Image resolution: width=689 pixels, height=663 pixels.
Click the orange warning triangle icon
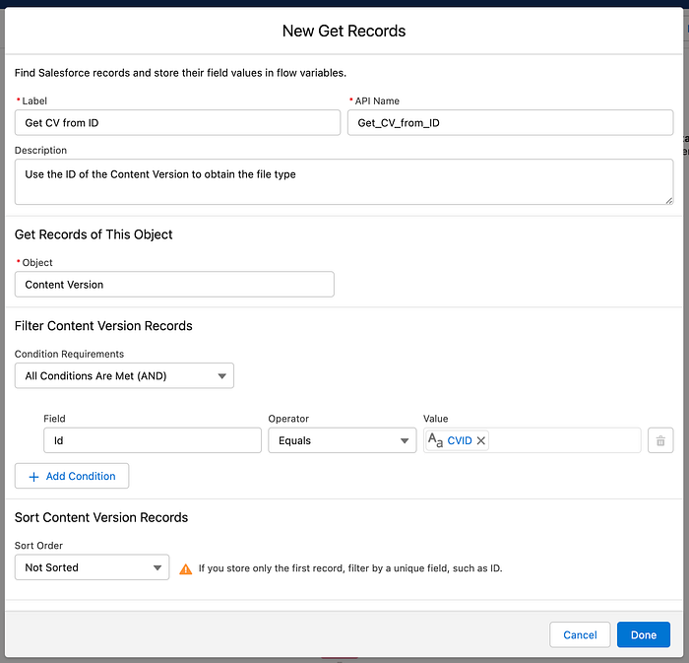pyautogui.click(x=186, y=568)
